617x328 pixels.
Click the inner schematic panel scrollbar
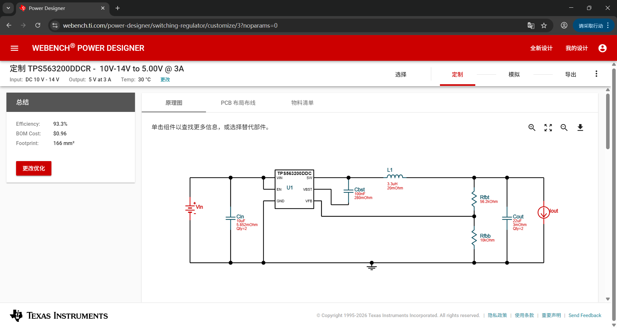tap(608, 122)
